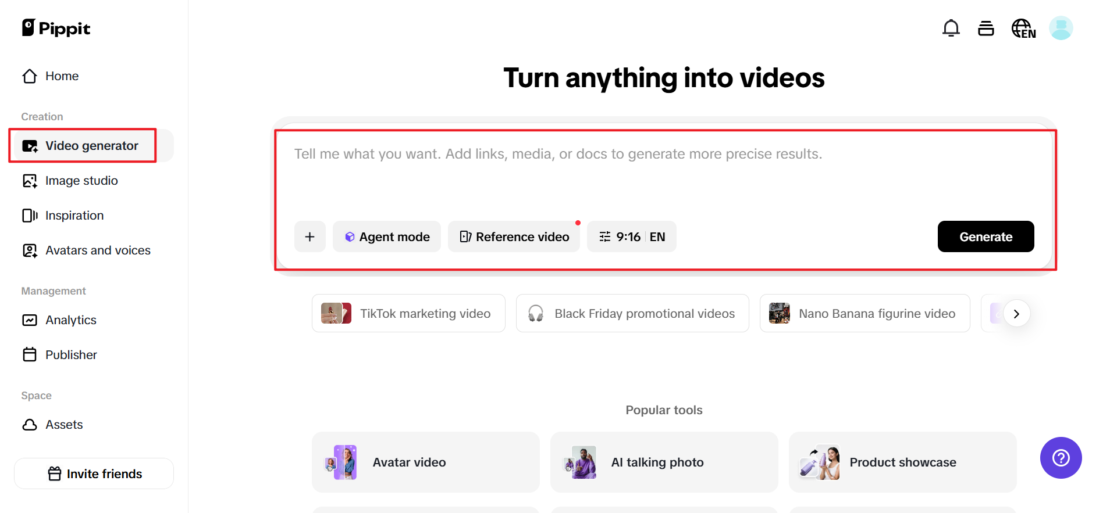Open the credits stack icon
1110x513 pixels.
click(x=986, y=28)
